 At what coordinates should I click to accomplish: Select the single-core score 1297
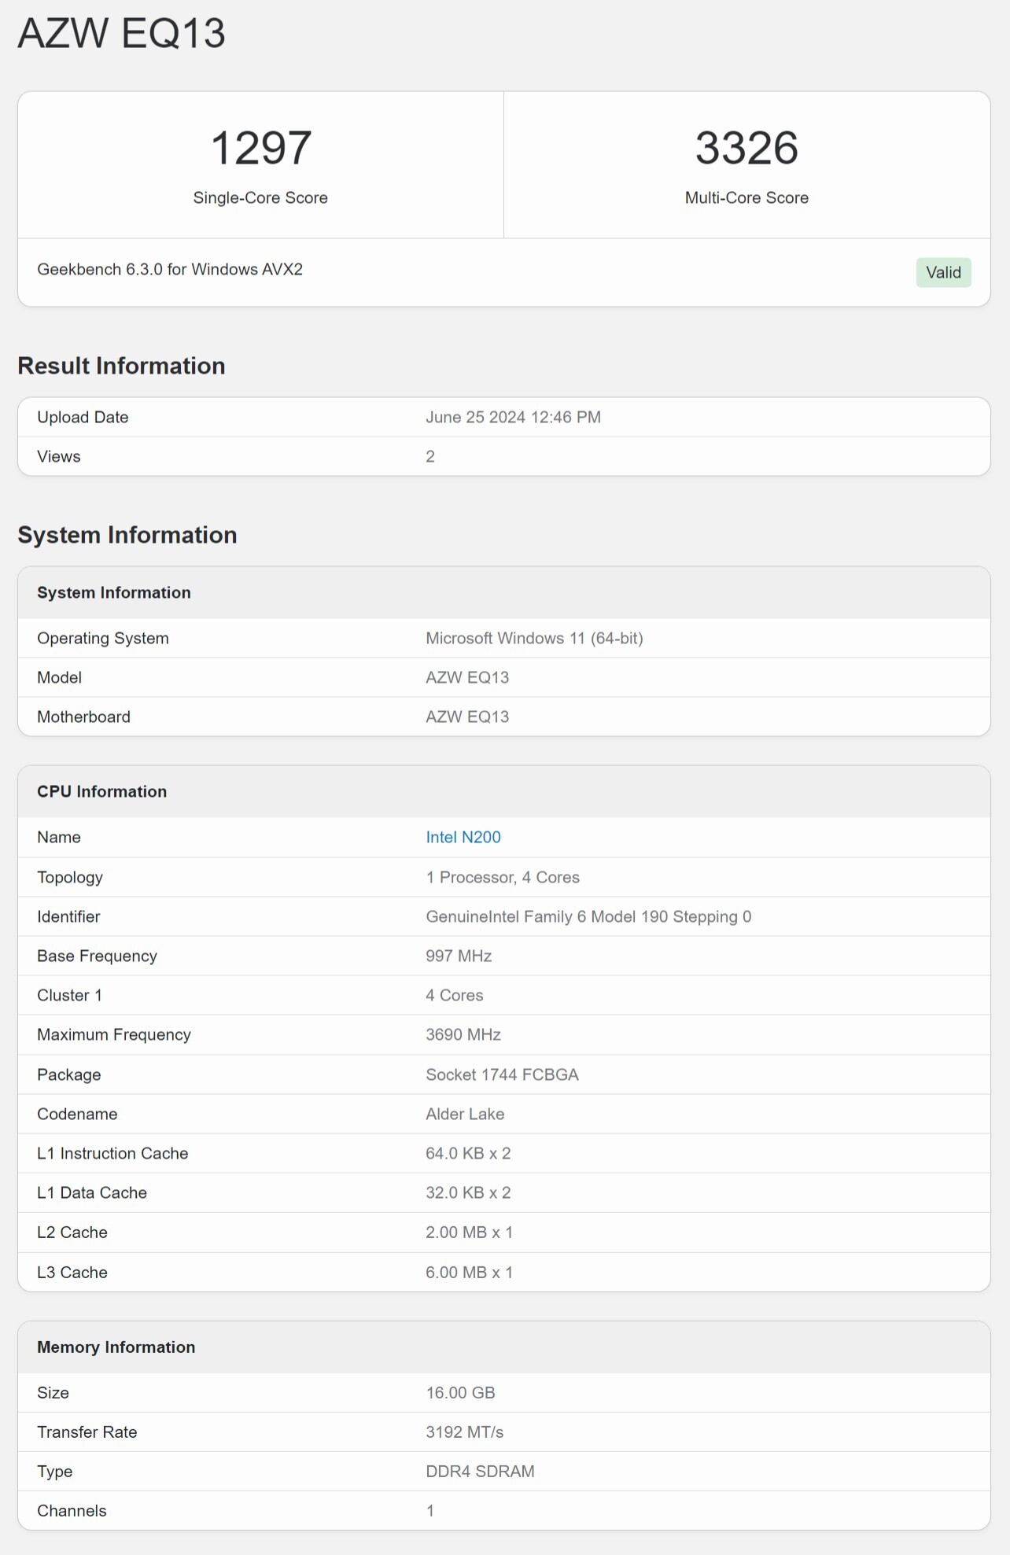point(260,148)
